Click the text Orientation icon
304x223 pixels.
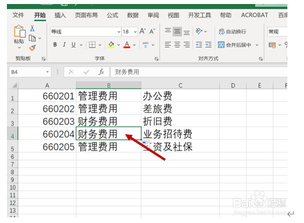(x=199, y=31)
